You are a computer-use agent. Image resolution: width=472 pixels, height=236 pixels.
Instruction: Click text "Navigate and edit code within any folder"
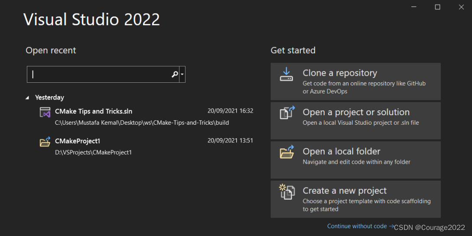tap(356, 162)
